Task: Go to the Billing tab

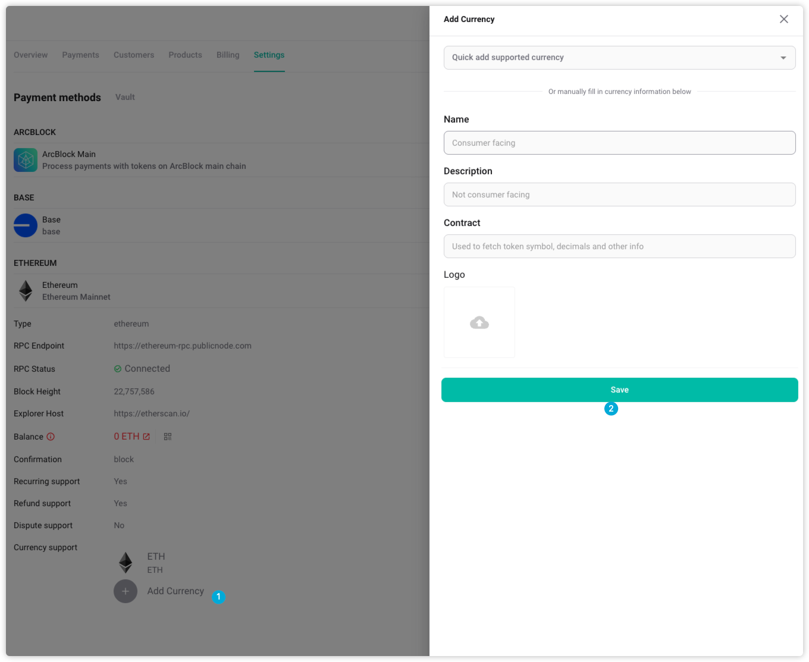Action: click(x=228, y=55)
